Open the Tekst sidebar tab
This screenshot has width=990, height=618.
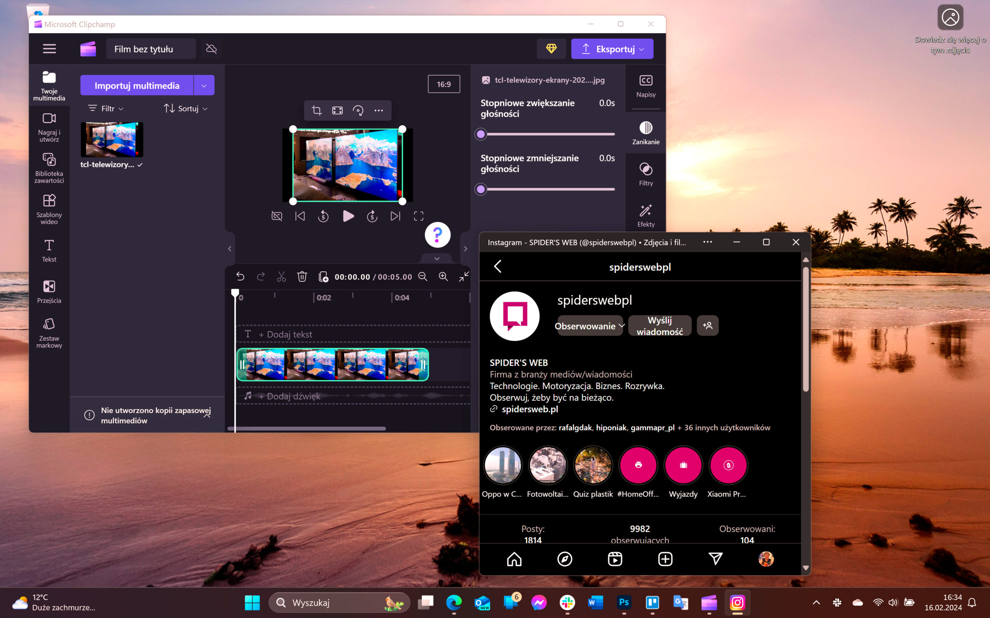click(x=49, y=251)
